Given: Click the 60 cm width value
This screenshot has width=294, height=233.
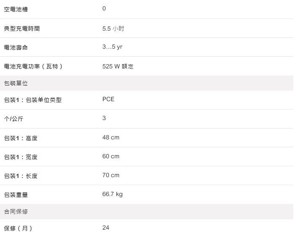Looking at the screenshot, I should (111, 156).
